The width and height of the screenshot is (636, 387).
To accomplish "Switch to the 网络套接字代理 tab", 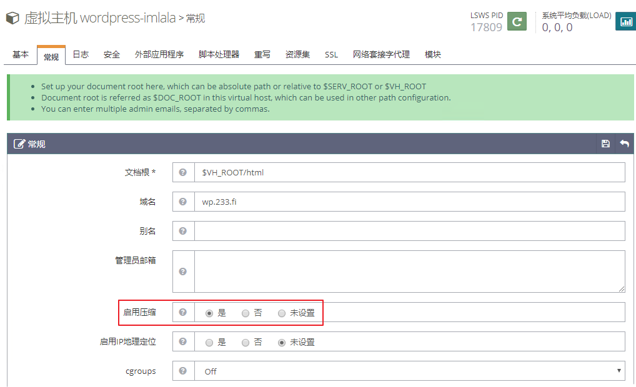I will click(x=381, y=54).
